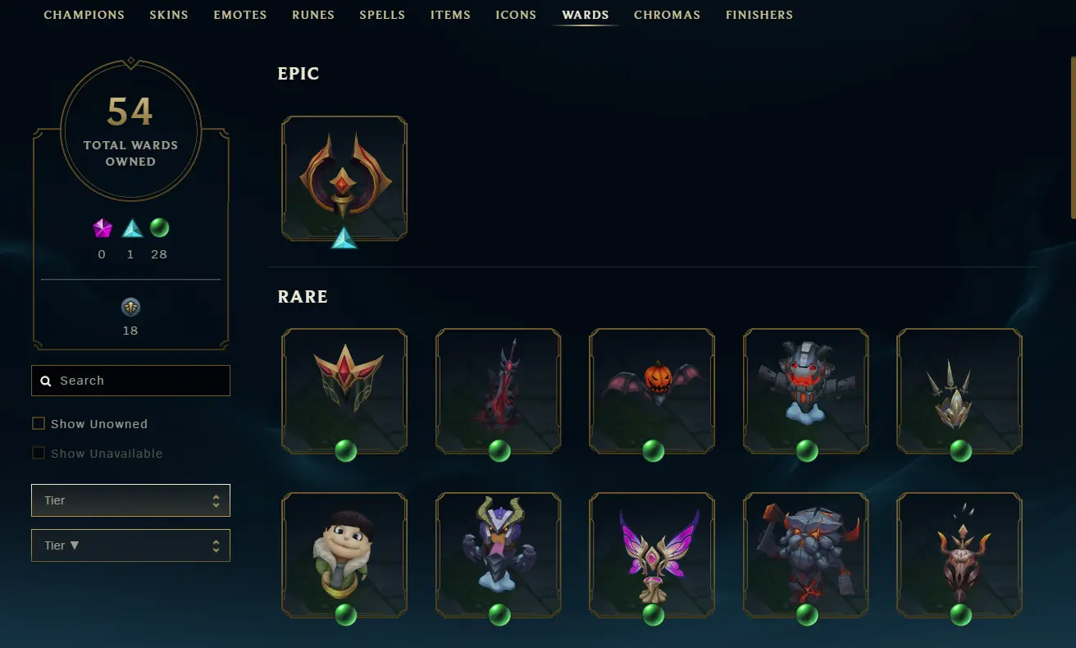Open the first Tier dropdown

coord(130,500)
